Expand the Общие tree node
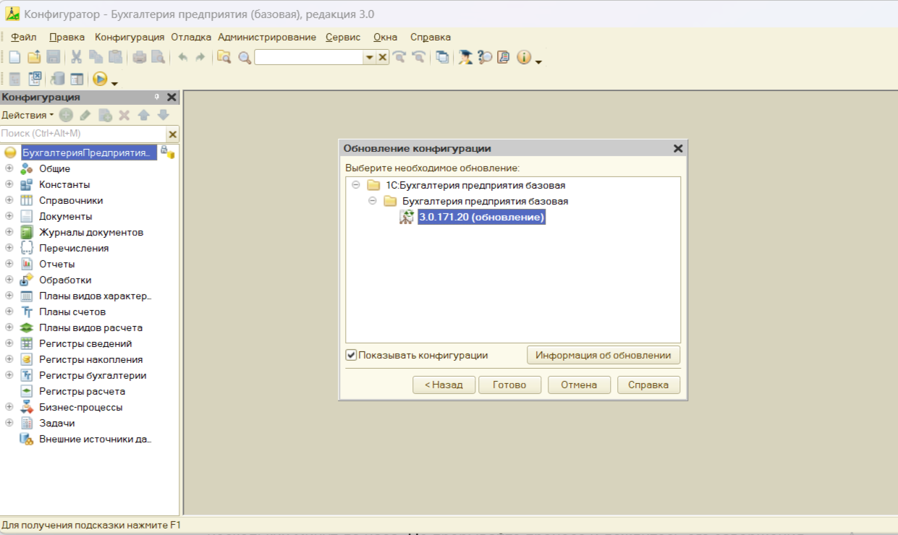The width and height of the screenshot is (898, 535). [x=9, y=168]
